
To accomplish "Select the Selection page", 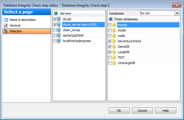I will coord(27,31).
